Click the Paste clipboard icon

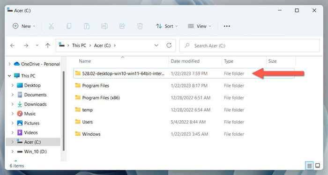(x=87, y=26)
